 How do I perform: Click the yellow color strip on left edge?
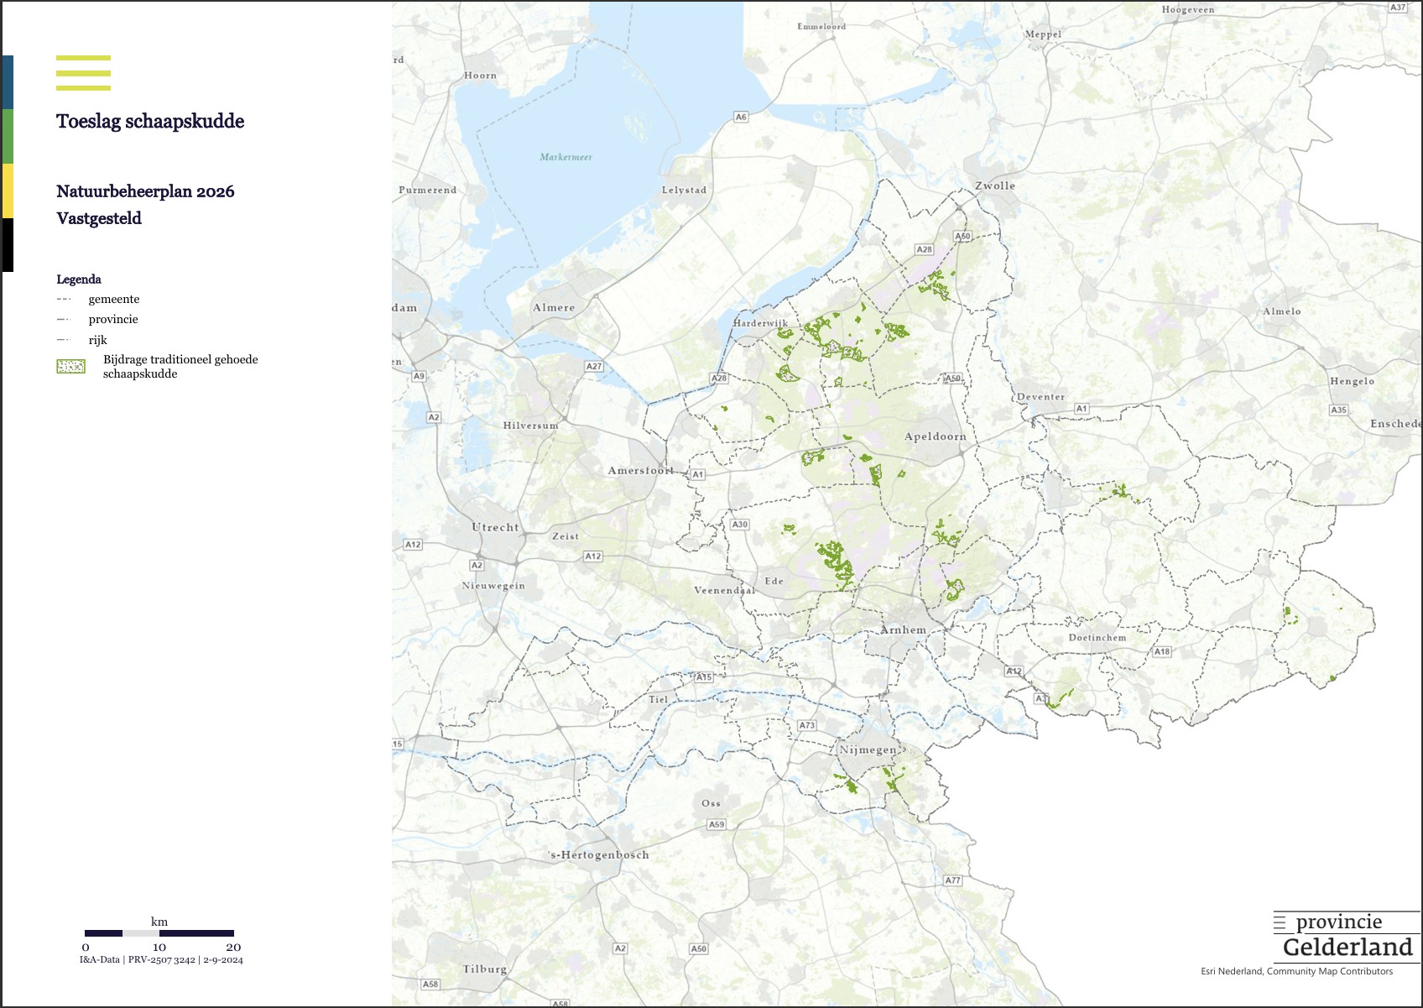(7, 191)
